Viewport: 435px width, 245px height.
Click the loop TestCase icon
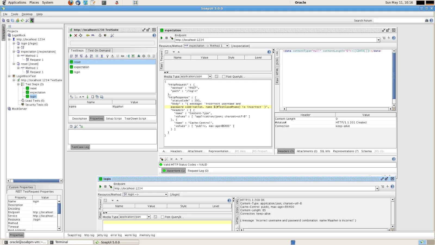pyautogui.click(x=80, y=35)
